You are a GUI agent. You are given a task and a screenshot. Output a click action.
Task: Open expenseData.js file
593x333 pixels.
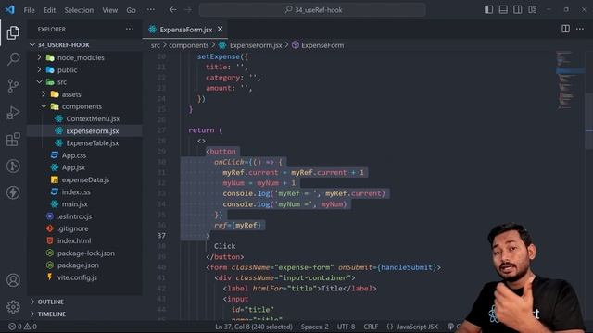85,179
